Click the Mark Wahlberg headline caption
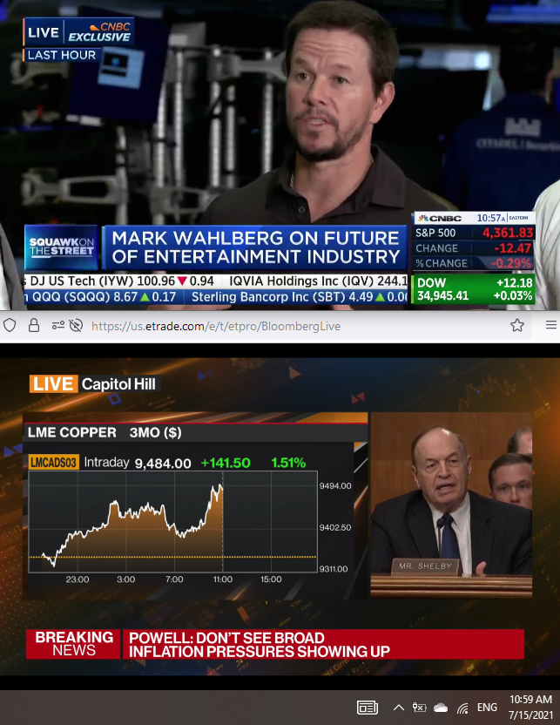Screen dimensions: 560x725 255,247
